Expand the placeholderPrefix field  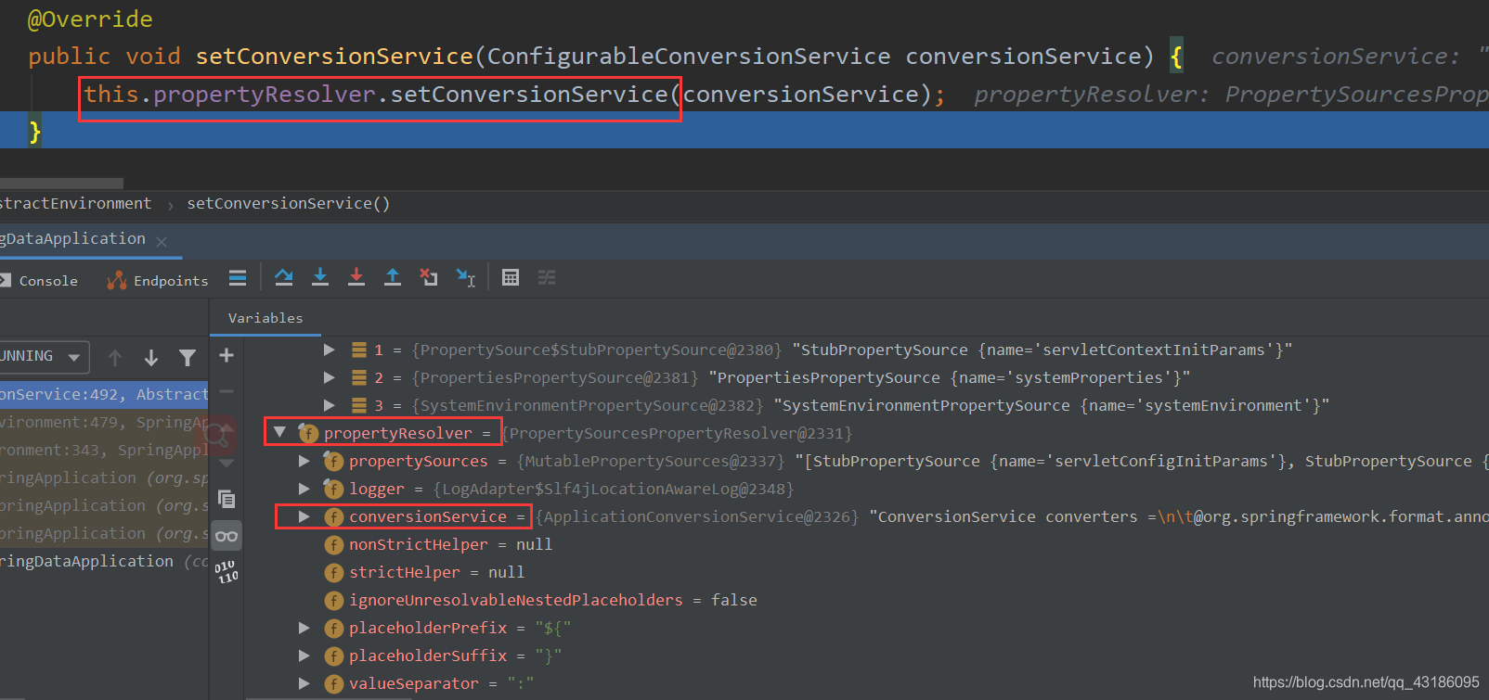pos(304,628)
